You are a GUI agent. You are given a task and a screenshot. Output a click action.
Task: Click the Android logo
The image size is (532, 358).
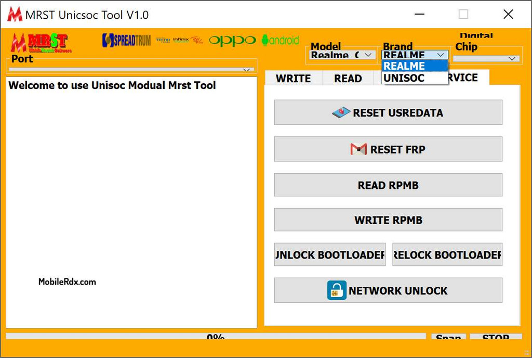[280, 40]
